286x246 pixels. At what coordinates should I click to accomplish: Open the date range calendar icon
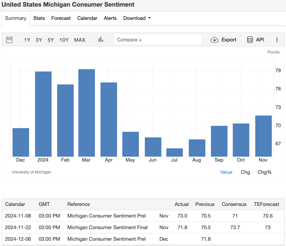click(9, 40)
